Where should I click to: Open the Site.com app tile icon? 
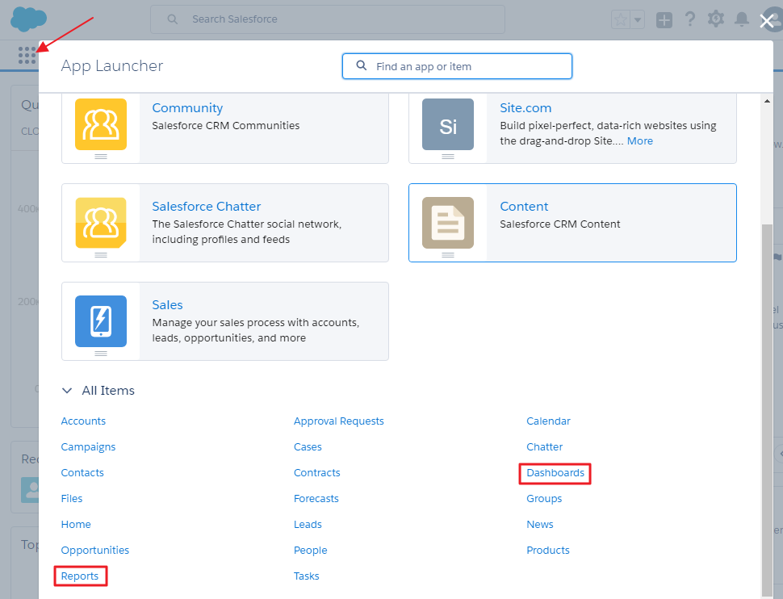[x=448, y=124]
